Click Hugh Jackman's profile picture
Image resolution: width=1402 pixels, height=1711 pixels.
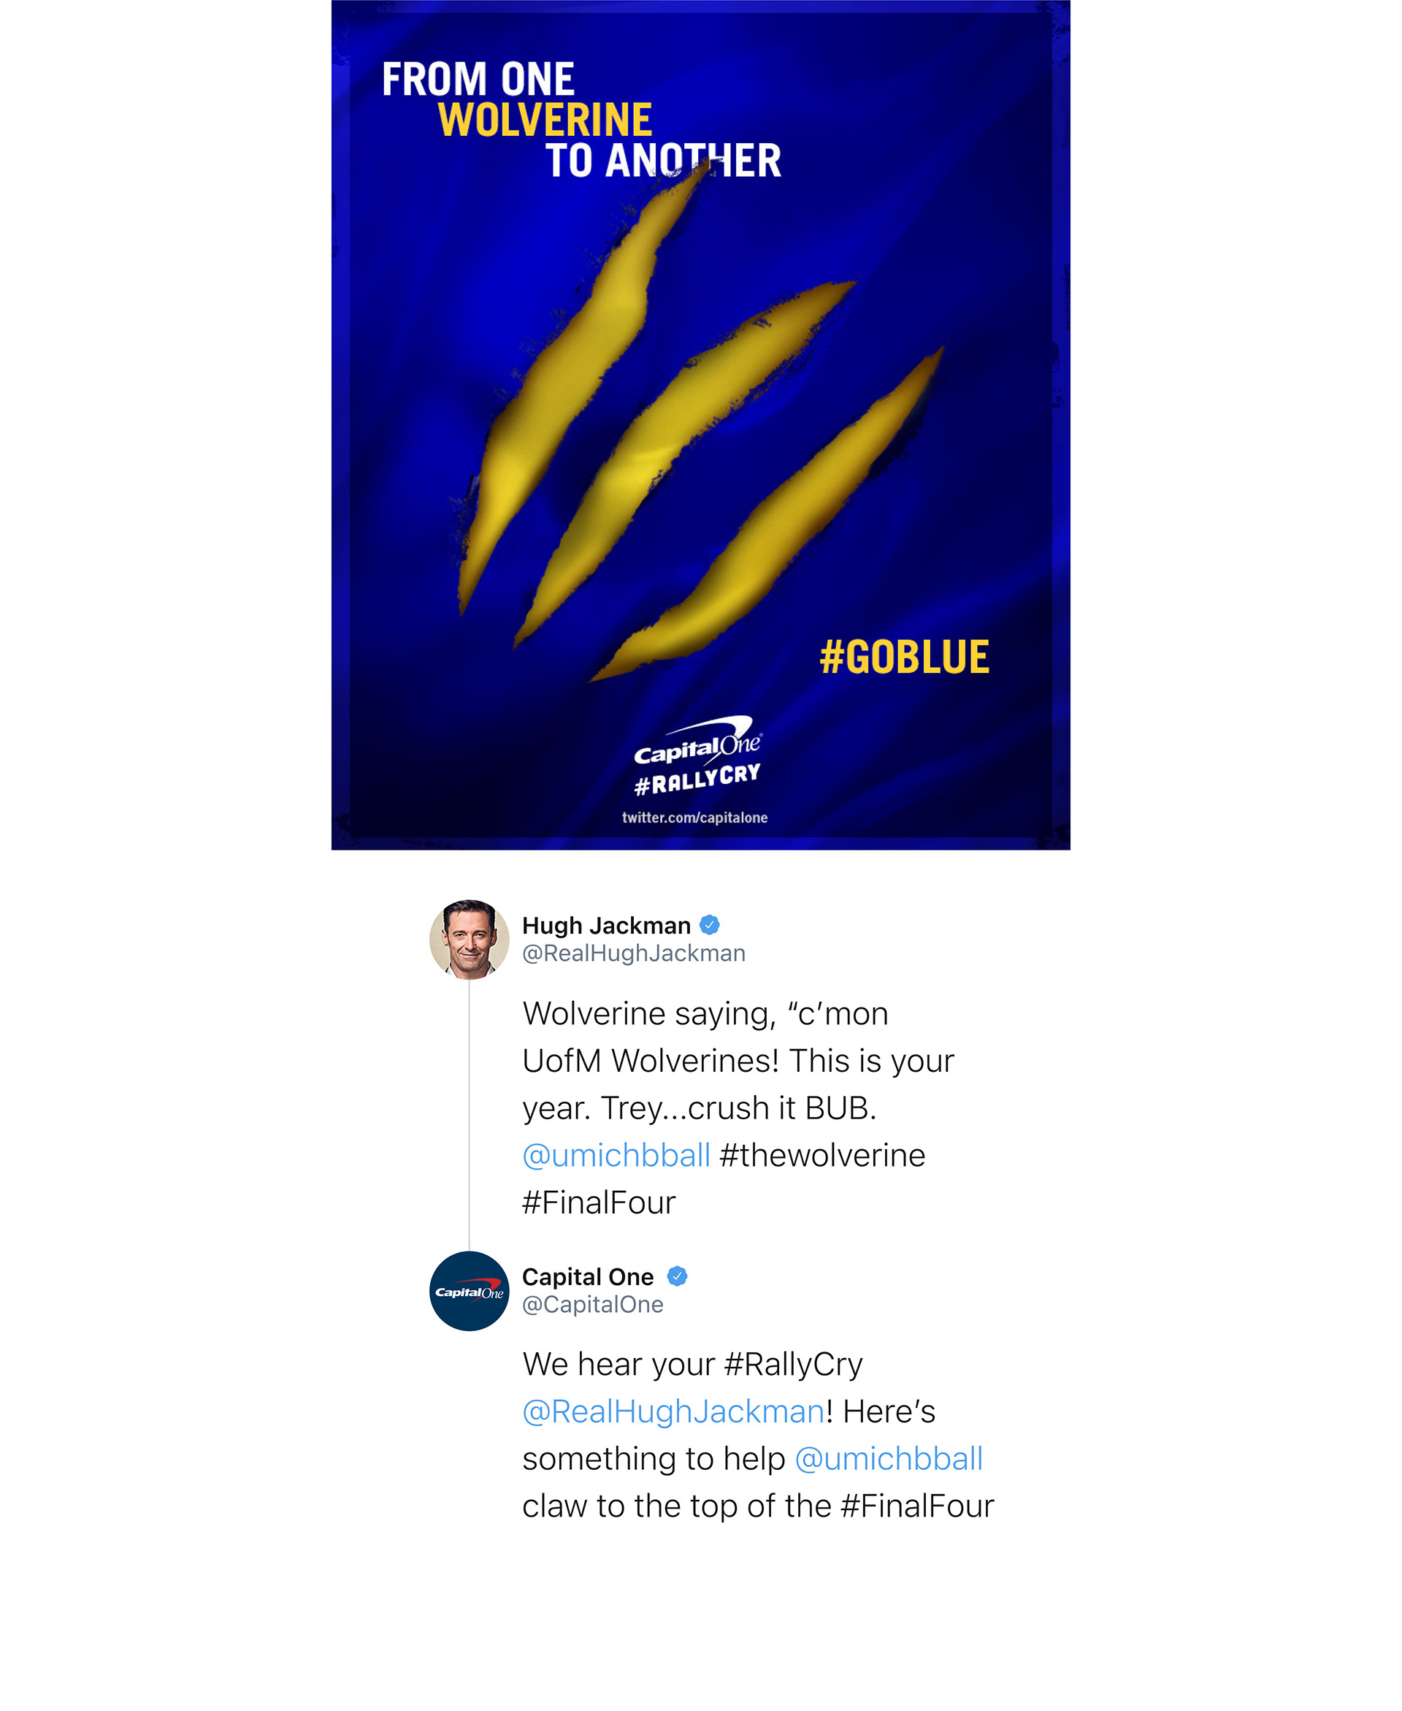(x=470, y=939)
